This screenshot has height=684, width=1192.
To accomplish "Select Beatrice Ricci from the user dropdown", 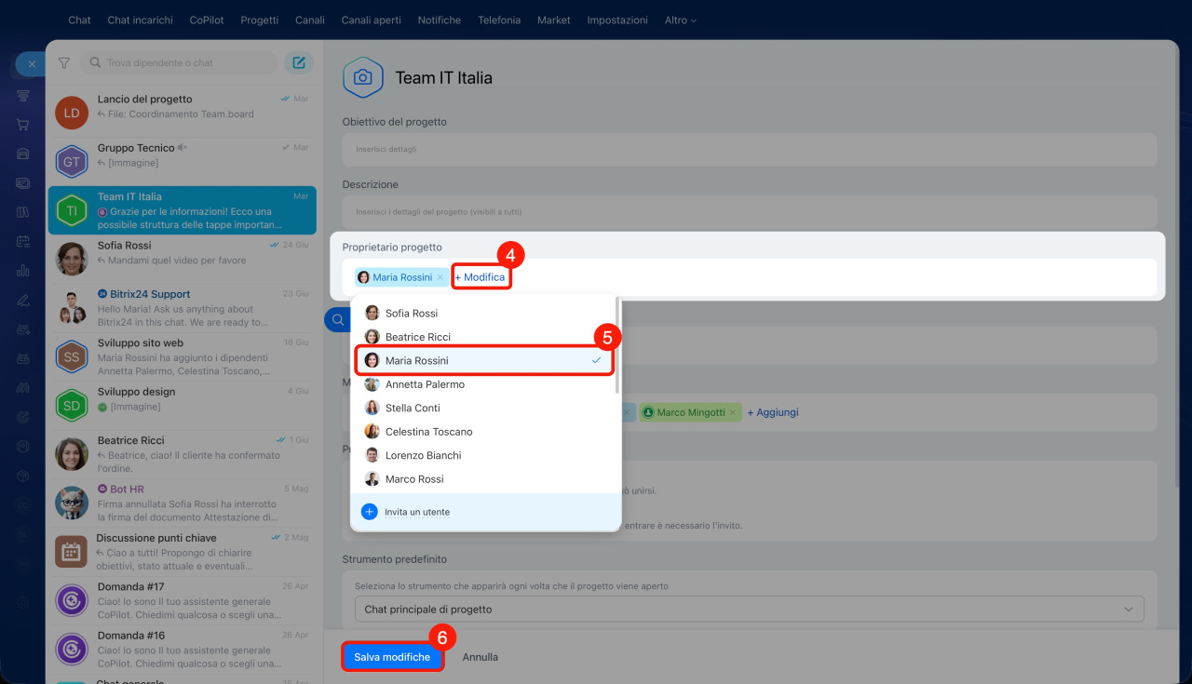I will click(485, 337).
